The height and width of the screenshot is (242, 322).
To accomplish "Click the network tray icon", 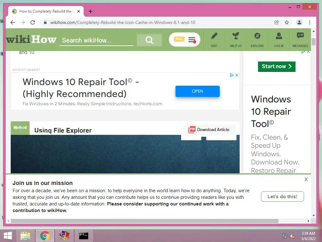I will tap(285, 236).
